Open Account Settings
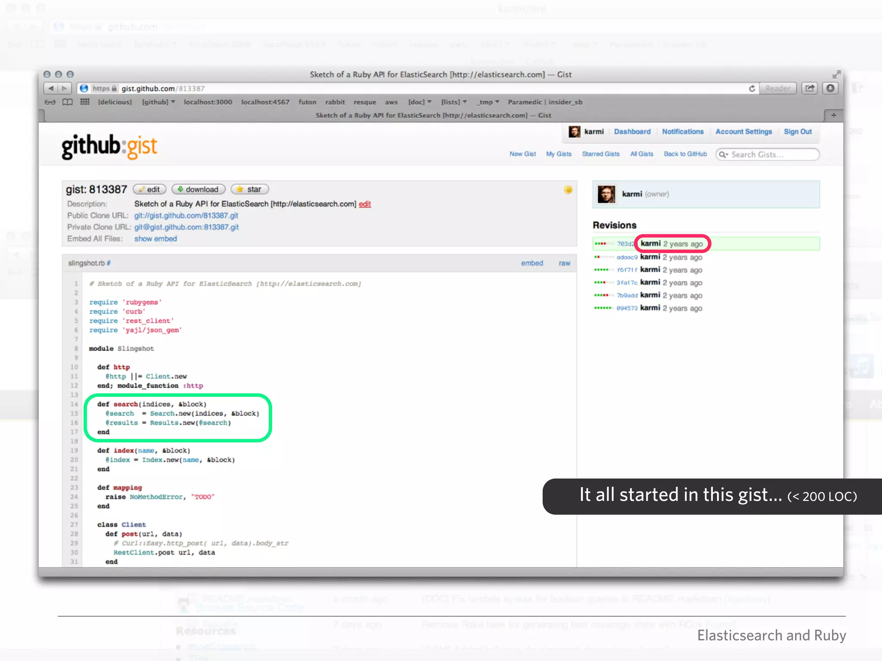 click(744, 132)
